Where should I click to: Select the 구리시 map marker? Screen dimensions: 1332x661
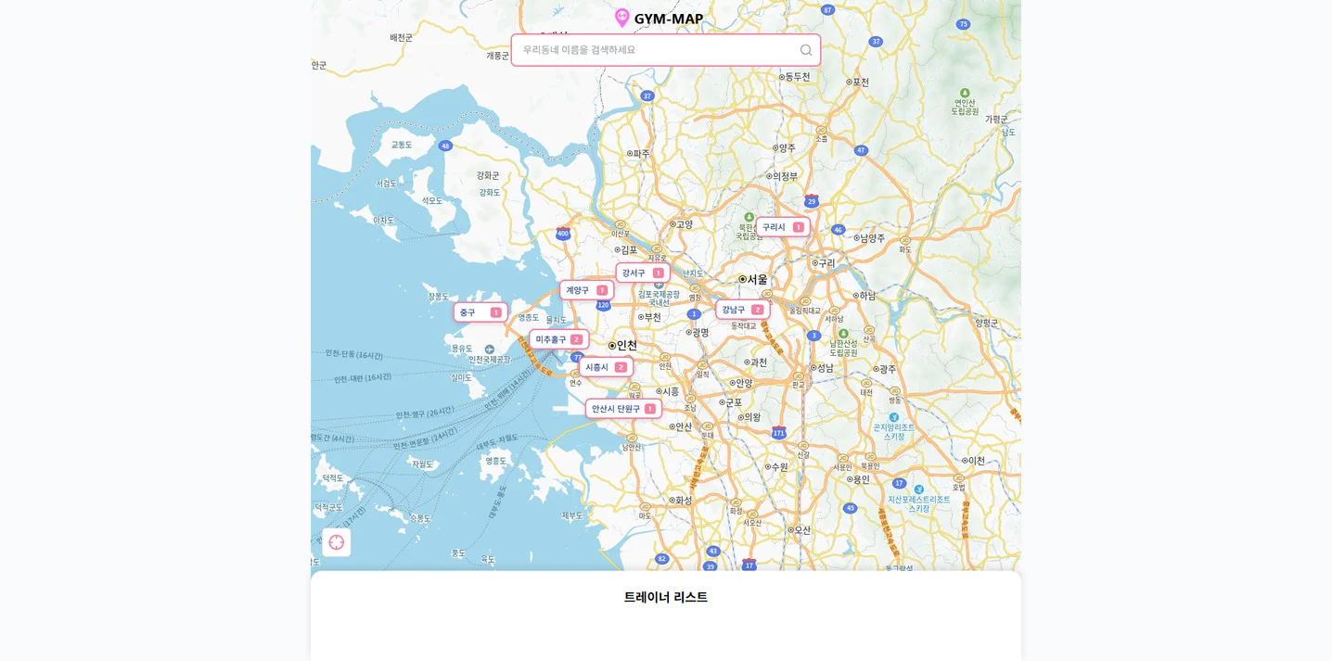point(775,227)
